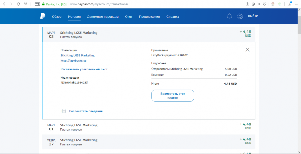Open the Справка help section
The width and height of the screenshot is (301, 154).
point(173,17)
